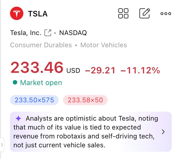Viewport: 180px width, 159px height.
Task: Click the TSLA ticker symbol title
Action: (x=38, y=14)
